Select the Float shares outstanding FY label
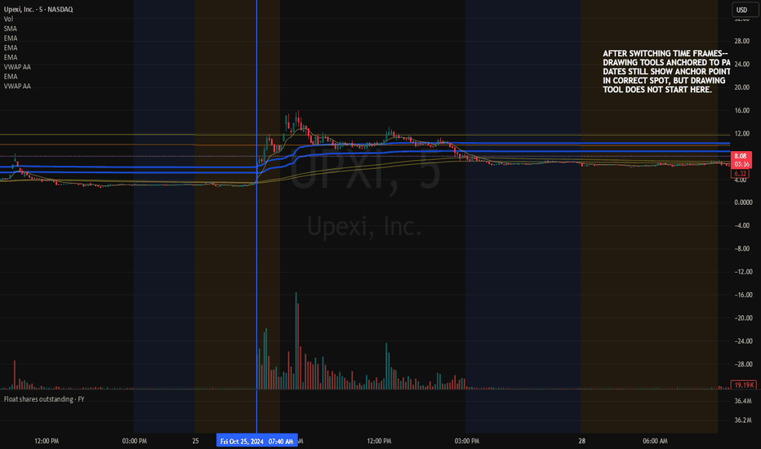 44,399
